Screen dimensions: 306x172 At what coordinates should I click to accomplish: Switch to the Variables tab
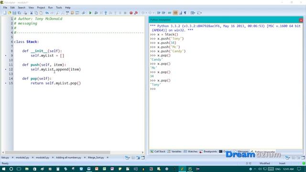pyautogui.click(x=174, y=151)
